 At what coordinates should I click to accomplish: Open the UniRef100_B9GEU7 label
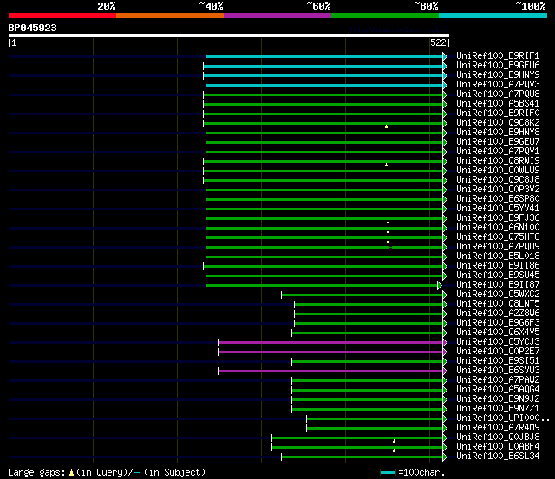click(498, 142)
